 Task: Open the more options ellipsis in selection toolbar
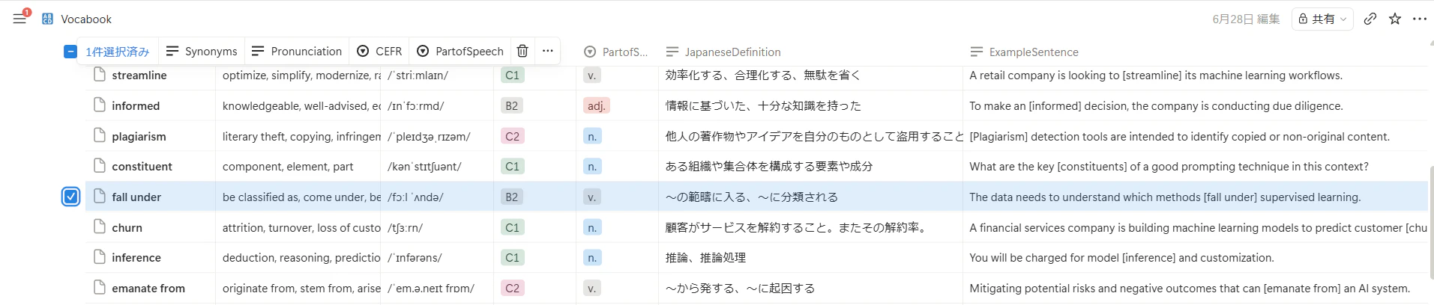548,51
